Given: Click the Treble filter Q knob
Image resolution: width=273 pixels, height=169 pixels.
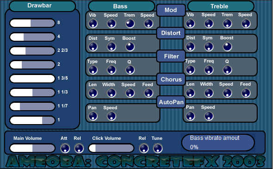Looking at the screenshot, I should [228, 70].
